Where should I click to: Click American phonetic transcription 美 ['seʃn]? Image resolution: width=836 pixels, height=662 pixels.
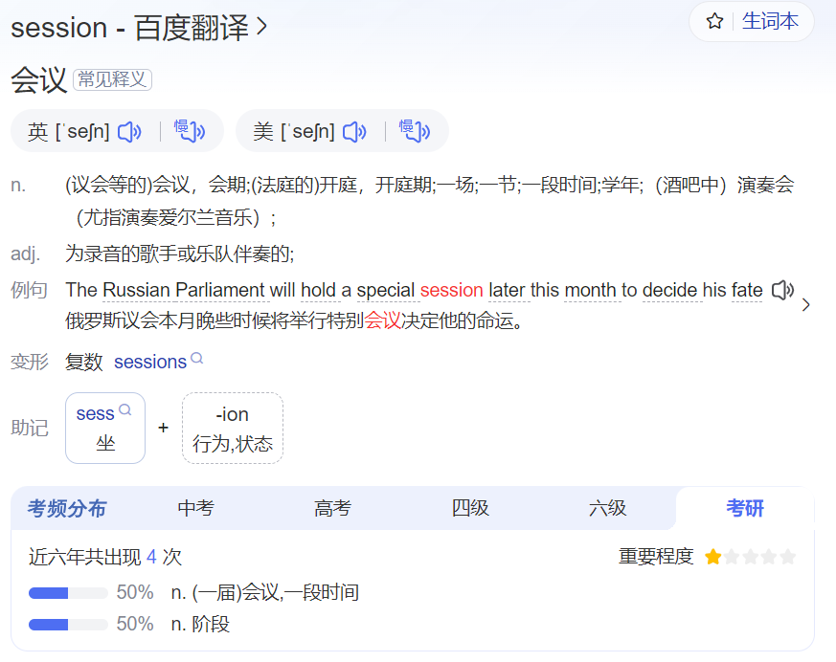pyautogui.click(x=294, y=132)
